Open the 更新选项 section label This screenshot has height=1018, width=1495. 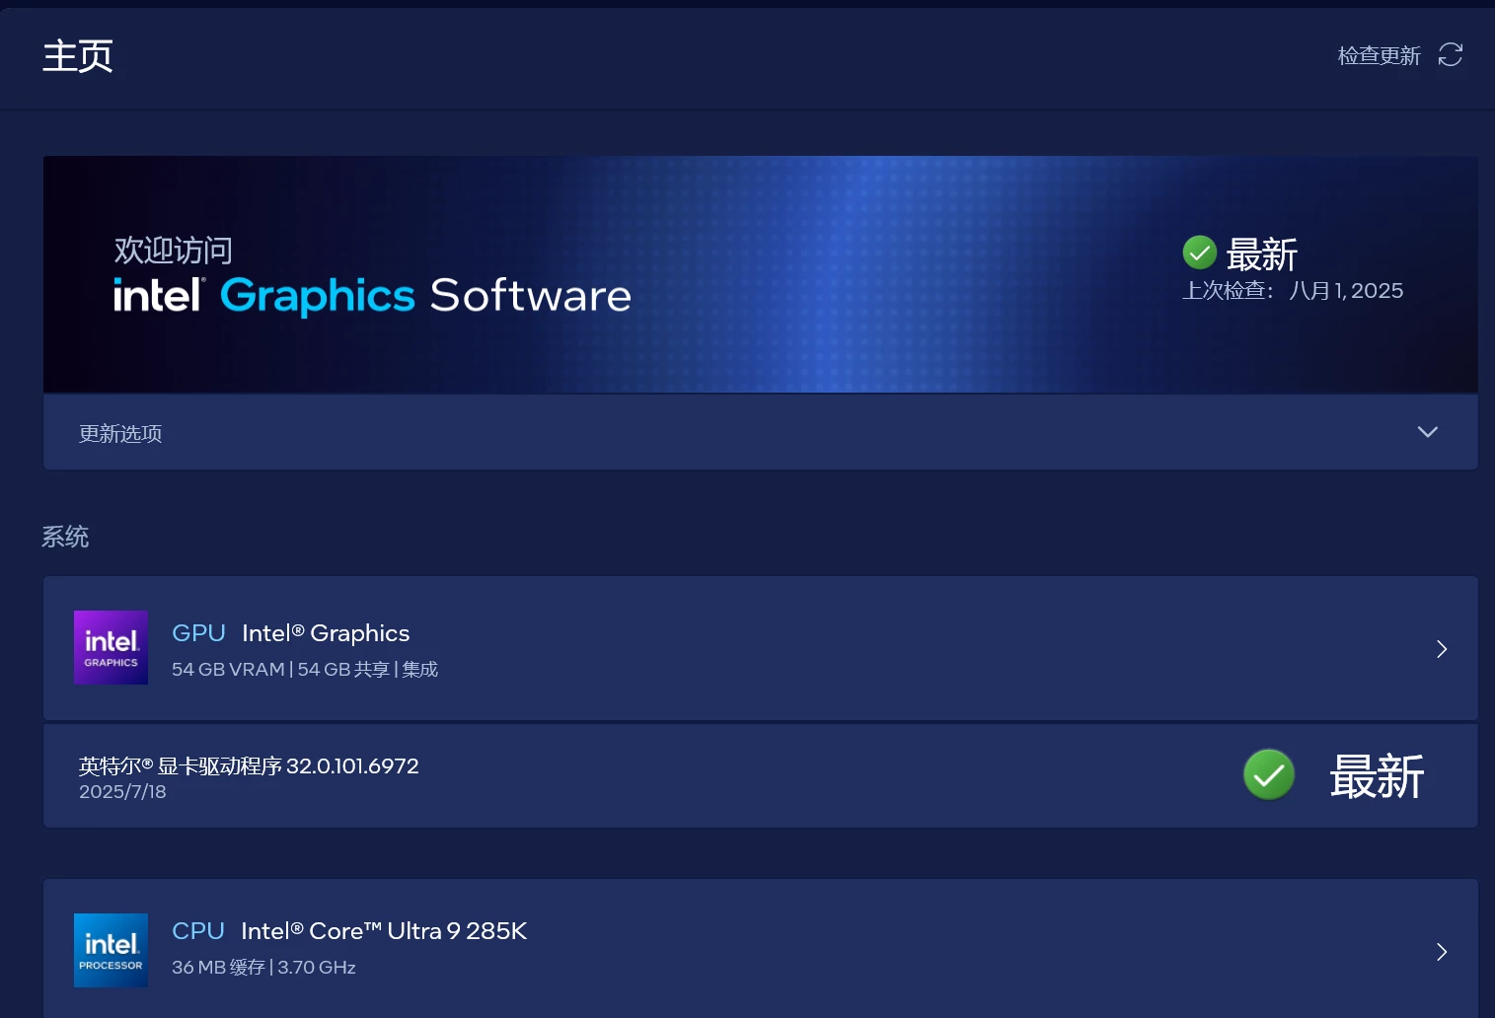[x=120, y=433]
